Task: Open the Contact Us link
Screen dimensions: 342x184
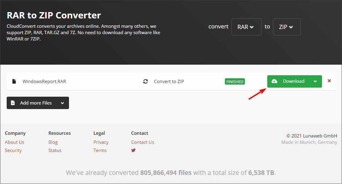Action: point(143,142)
